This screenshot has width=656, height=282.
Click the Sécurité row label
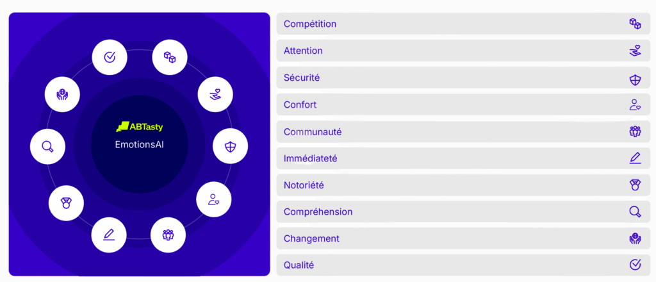[302, 78]
